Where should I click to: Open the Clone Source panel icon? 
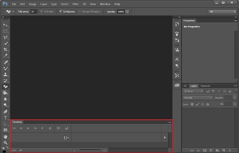point(177,50)
